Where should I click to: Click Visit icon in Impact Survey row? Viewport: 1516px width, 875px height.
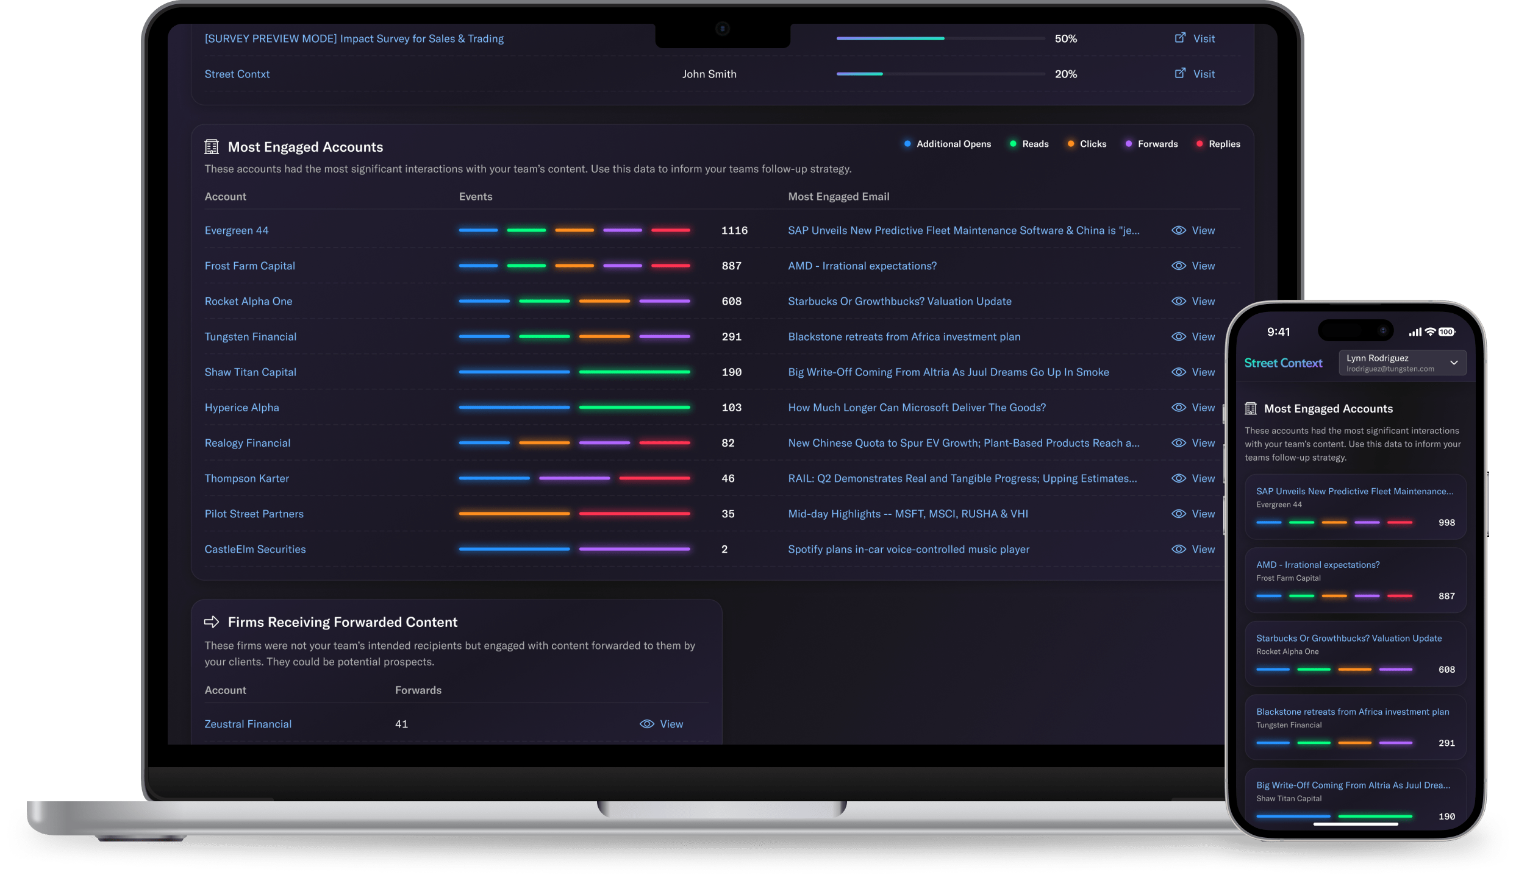(1180, 38)
